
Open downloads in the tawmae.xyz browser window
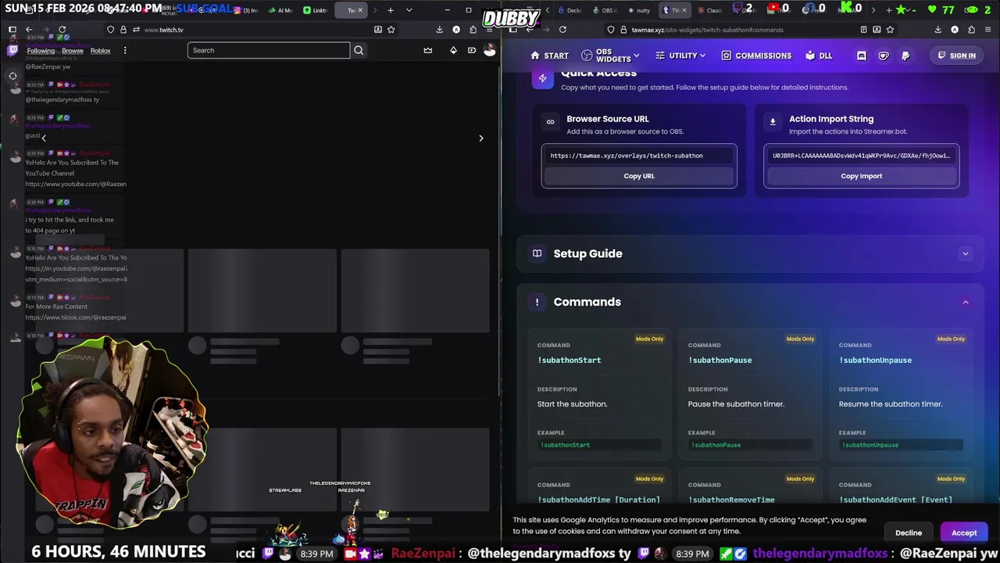coord(937,30)
